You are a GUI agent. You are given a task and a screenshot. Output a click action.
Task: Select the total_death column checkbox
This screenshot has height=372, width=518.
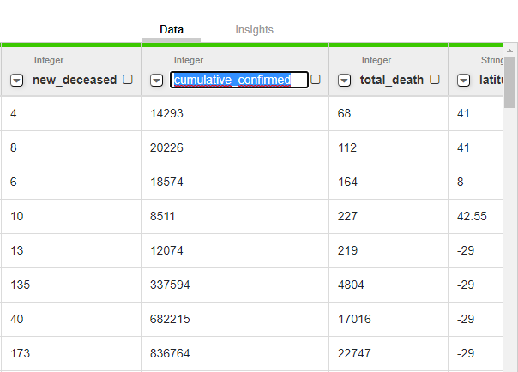pos(435,79)
